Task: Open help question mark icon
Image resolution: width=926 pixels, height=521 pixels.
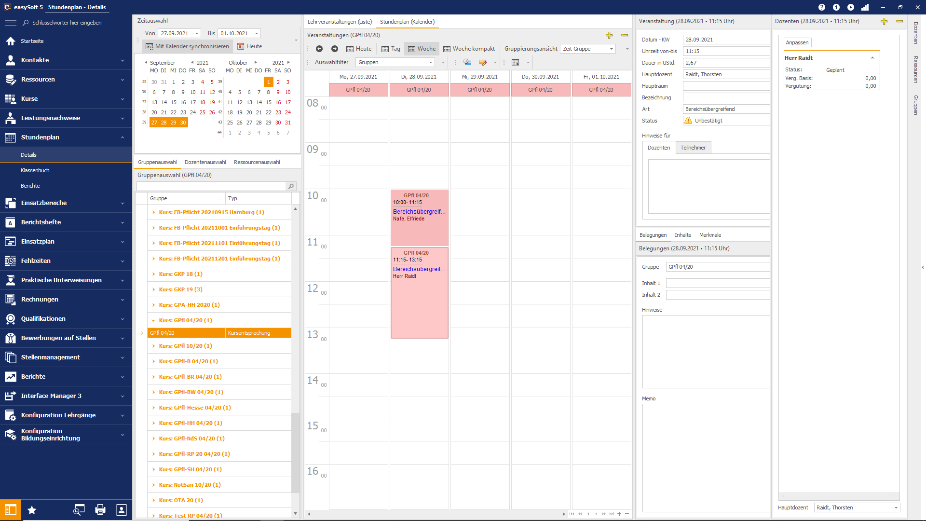Action: tap(822, 7)
